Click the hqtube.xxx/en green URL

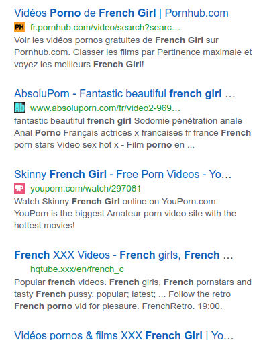click(x=77, y=269)
